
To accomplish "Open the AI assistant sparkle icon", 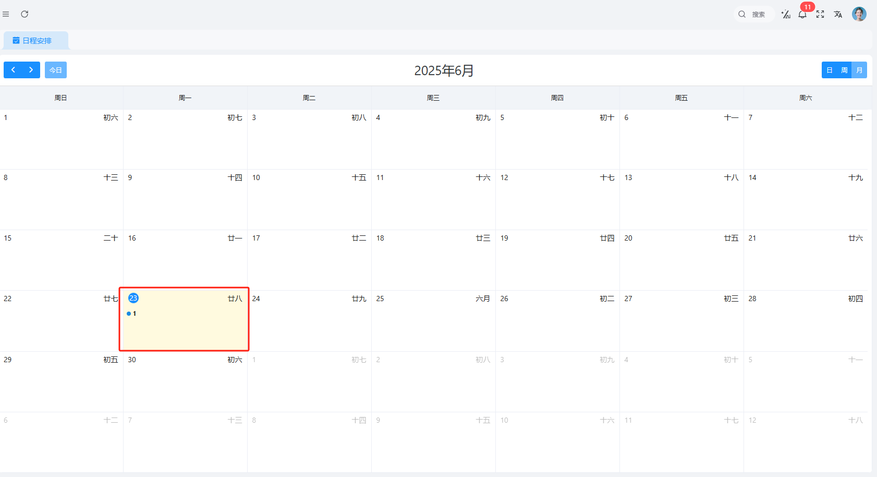I will point(786,15).
